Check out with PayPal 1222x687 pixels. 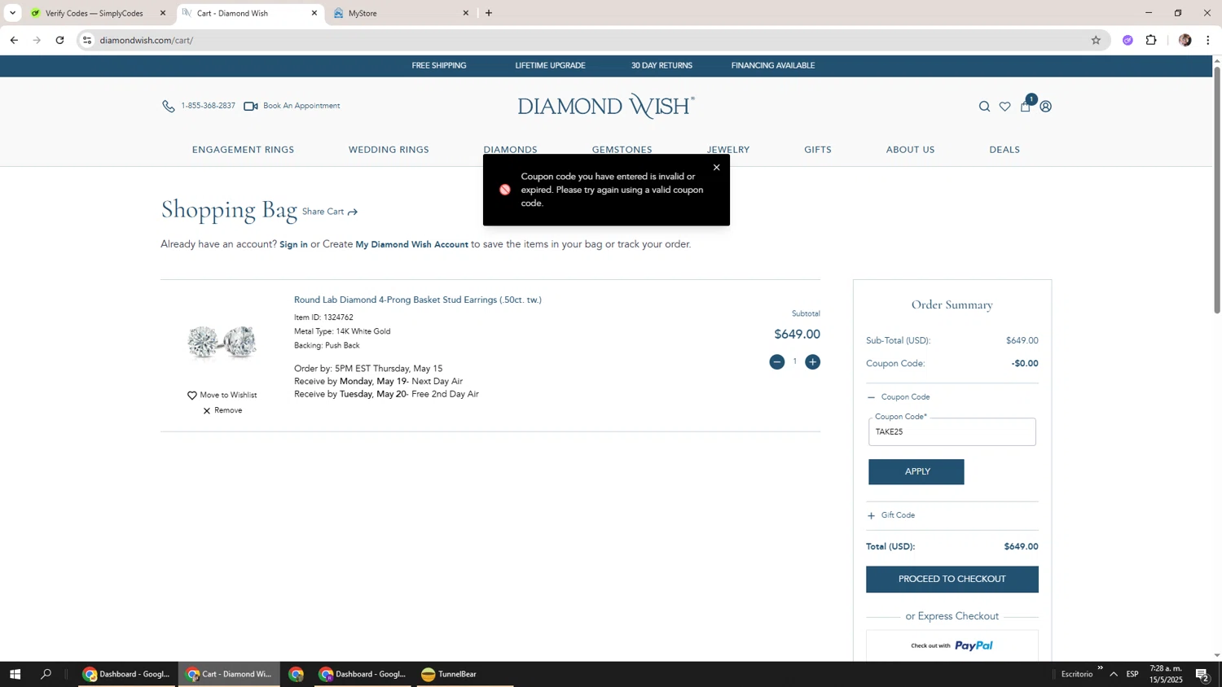pos(952,645)
